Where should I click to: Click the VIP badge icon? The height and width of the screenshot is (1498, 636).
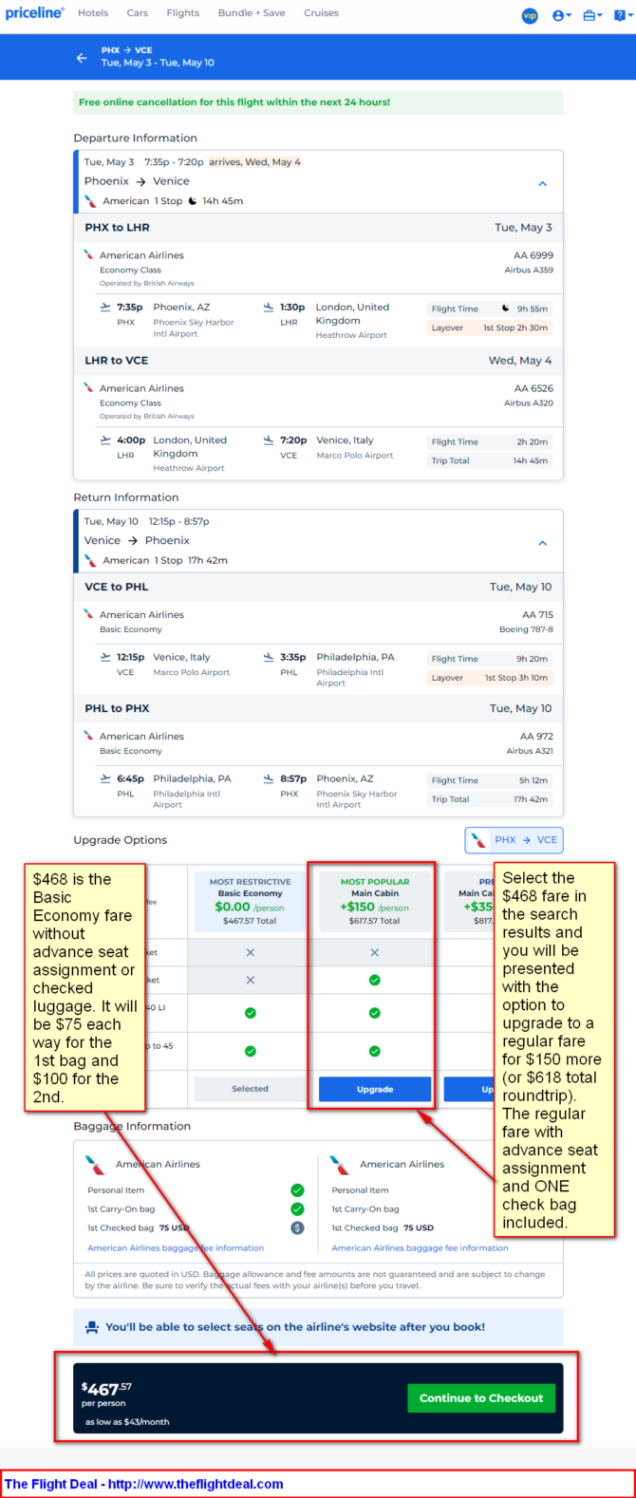[x=530, y=15]
